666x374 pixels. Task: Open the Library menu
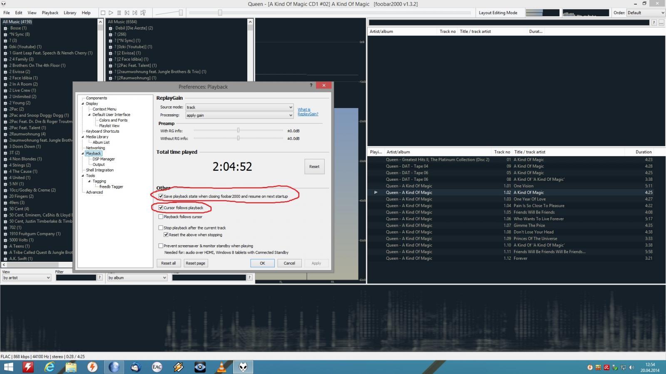[x=70, y=13]
